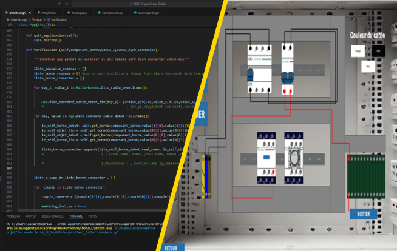Select the PORTS panel tab

[92, 216]
